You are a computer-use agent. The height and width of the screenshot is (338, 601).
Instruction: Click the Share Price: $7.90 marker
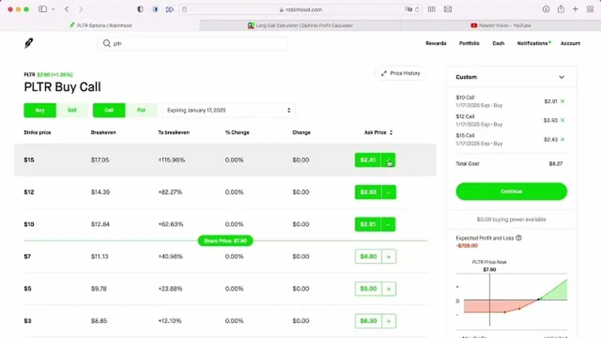coord(225,241)
